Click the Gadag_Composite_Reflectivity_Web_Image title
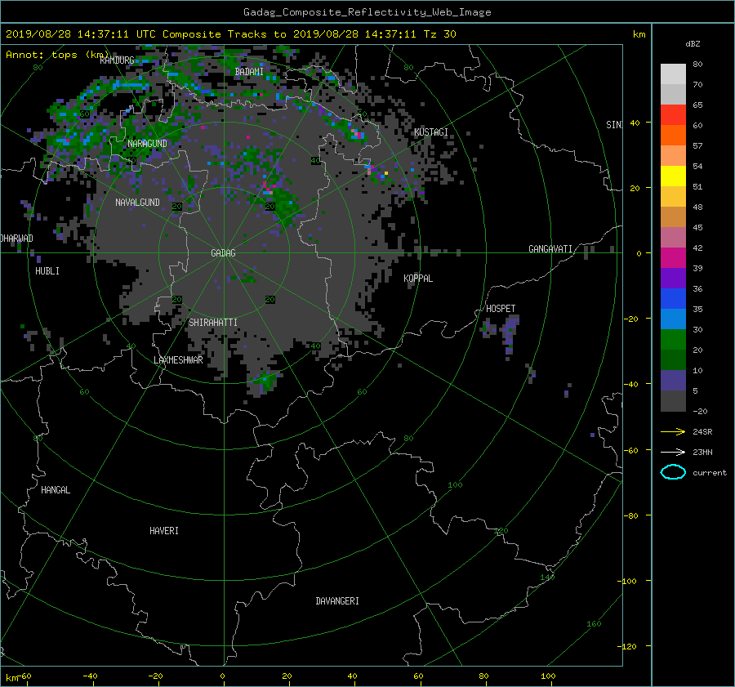The image size is (735, 687). (367, 12)
